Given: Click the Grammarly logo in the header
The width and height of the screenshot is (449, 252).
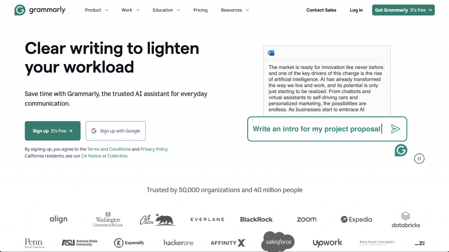Looking at the screenshot, I should click(x=40, y=10).
